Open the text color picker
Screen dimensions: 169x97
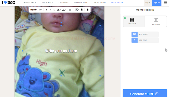click(x=64, y=10)
